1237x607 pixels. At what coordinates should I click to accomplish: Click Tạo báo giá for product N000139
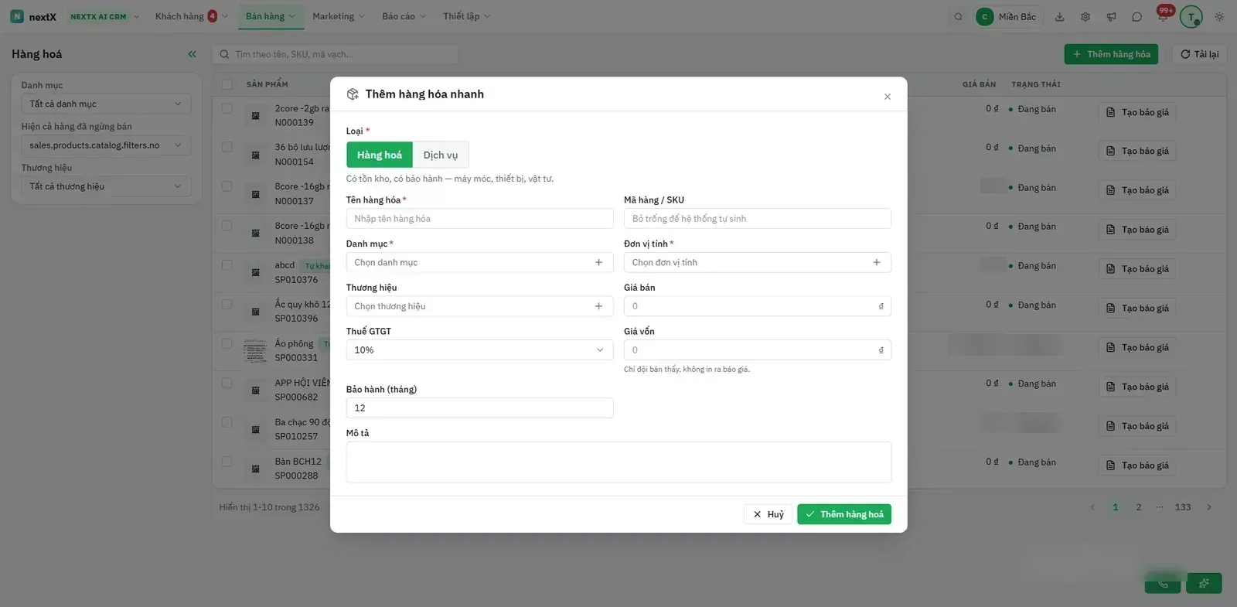pyautogui.click(x=1137, y=112)
